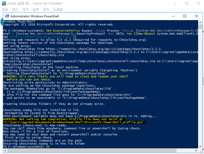This screenshot has height=154, width=204.
Task: Click the vertical scrollbar down arrow
Action: tap(200, 146)
